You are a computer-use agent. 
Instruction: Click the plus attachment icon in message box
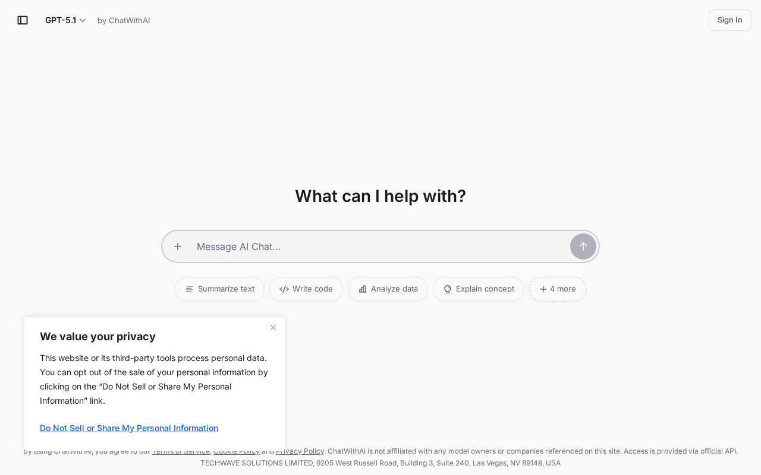coord(178,246)
